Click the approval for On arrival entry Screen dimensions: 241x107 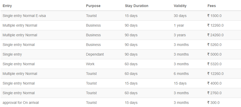click(21, 103)
